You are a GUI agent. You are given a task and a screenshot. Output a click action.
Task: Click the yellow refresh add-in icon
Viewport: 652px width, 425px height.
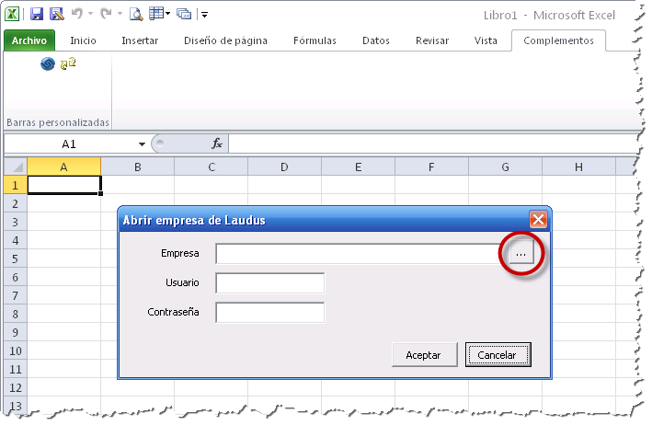click(x=68, y=63)
